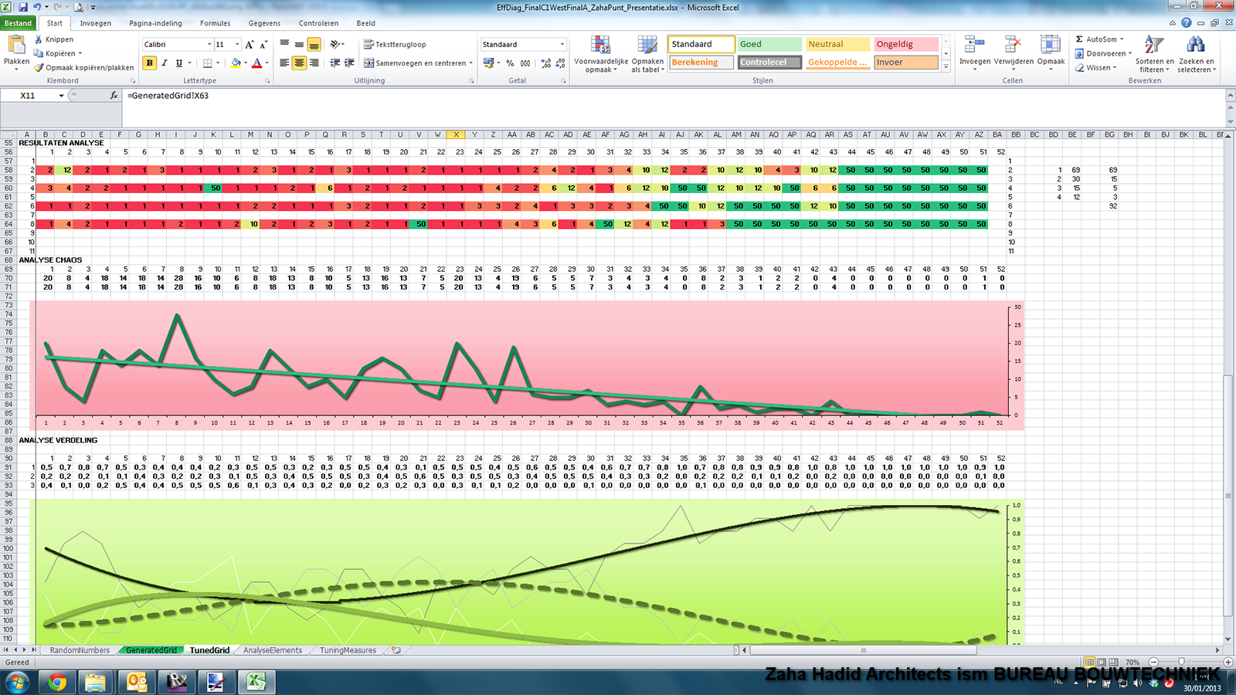Open the Standaard number format dropdown

562,45
